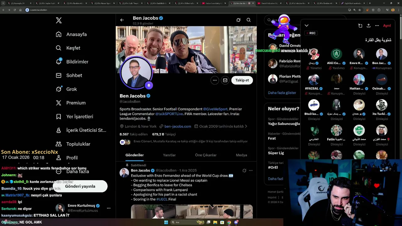Click the X logo in the sidebar
Screen dimensions: 402x226
coord(59,20)
